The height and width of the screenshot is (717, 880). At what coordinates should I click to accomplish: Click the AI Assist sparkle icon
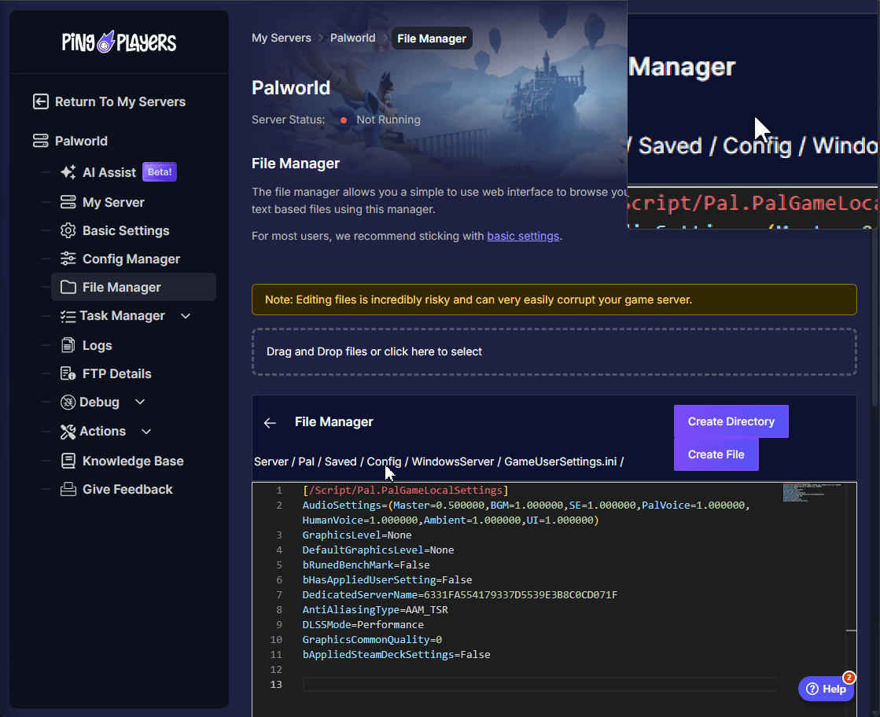(x=68, y=172)
